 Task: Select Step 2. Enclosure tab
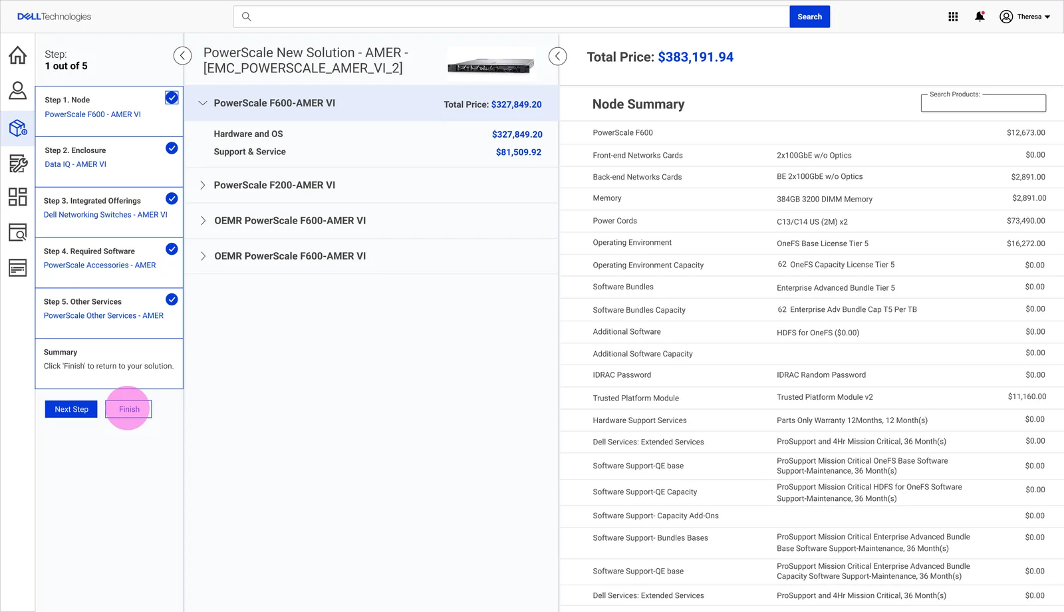(x=109, y=162)
